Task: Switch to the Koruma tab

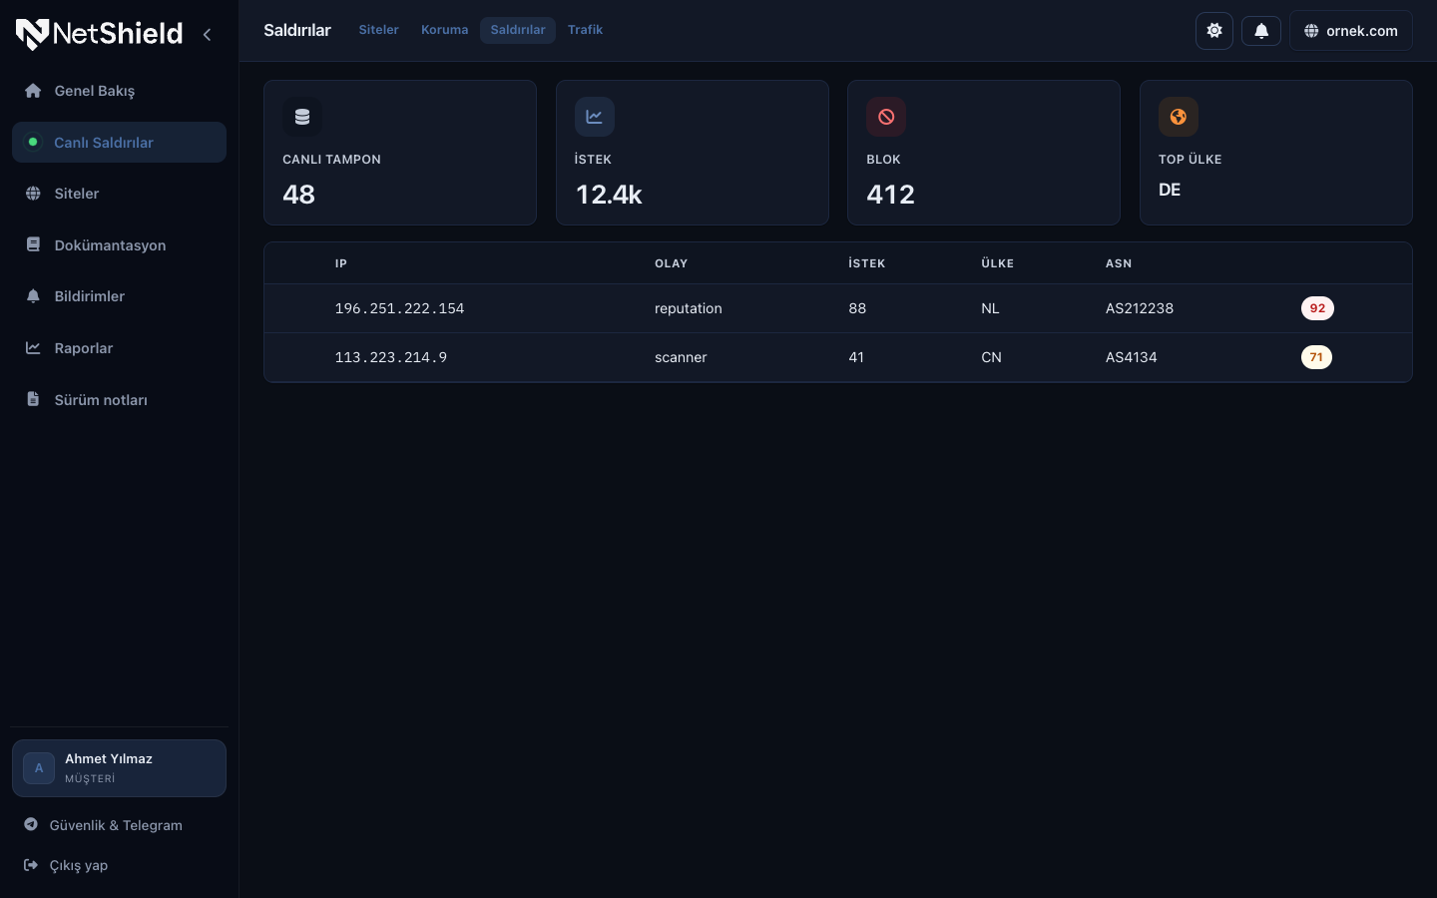Action: coord(445,30)
